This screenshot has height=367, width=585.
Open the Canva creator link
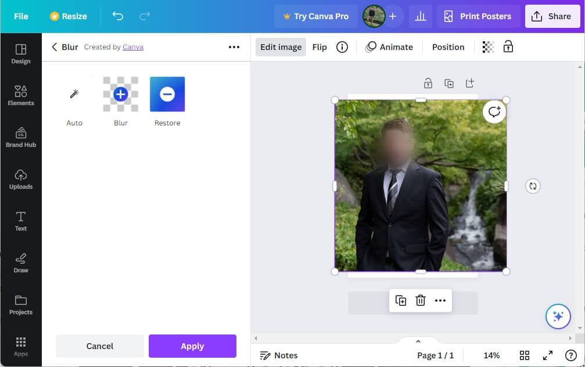133,47
